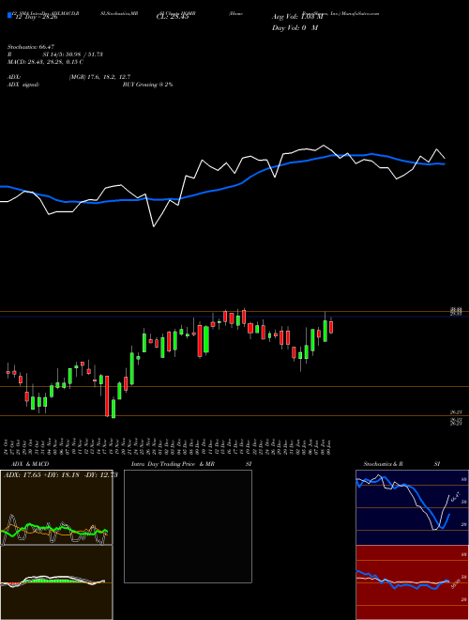The width and height of the screenshot is (469, 620).
Task: Click the 'ADX: 17.65 +DY: 18.18 -DY: 12.73' readout
Action: point(61,475)
